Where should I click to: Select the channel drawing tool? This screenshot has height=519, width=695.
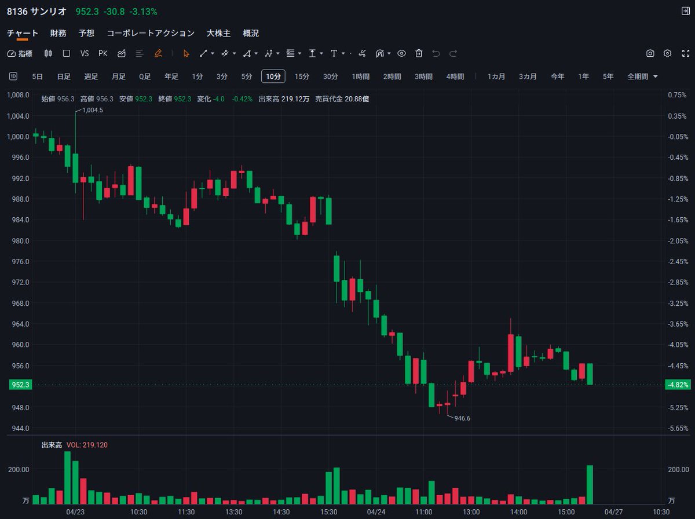click(x=225, y=53)
